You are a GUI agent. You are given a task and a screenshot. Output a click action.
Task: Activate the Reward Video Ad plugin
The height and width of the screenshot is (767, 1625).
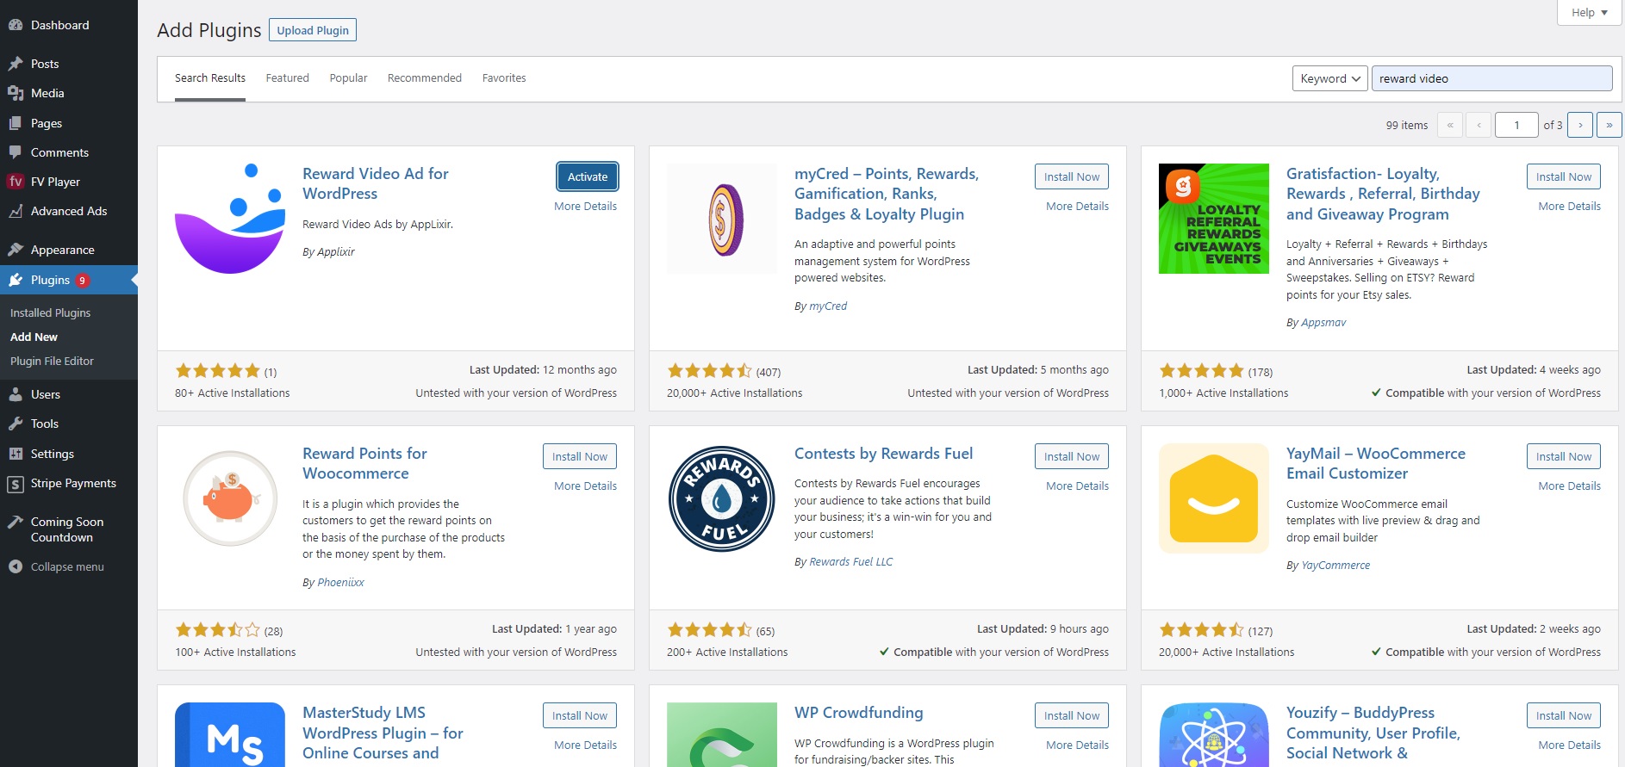click(x=588, y=176)
